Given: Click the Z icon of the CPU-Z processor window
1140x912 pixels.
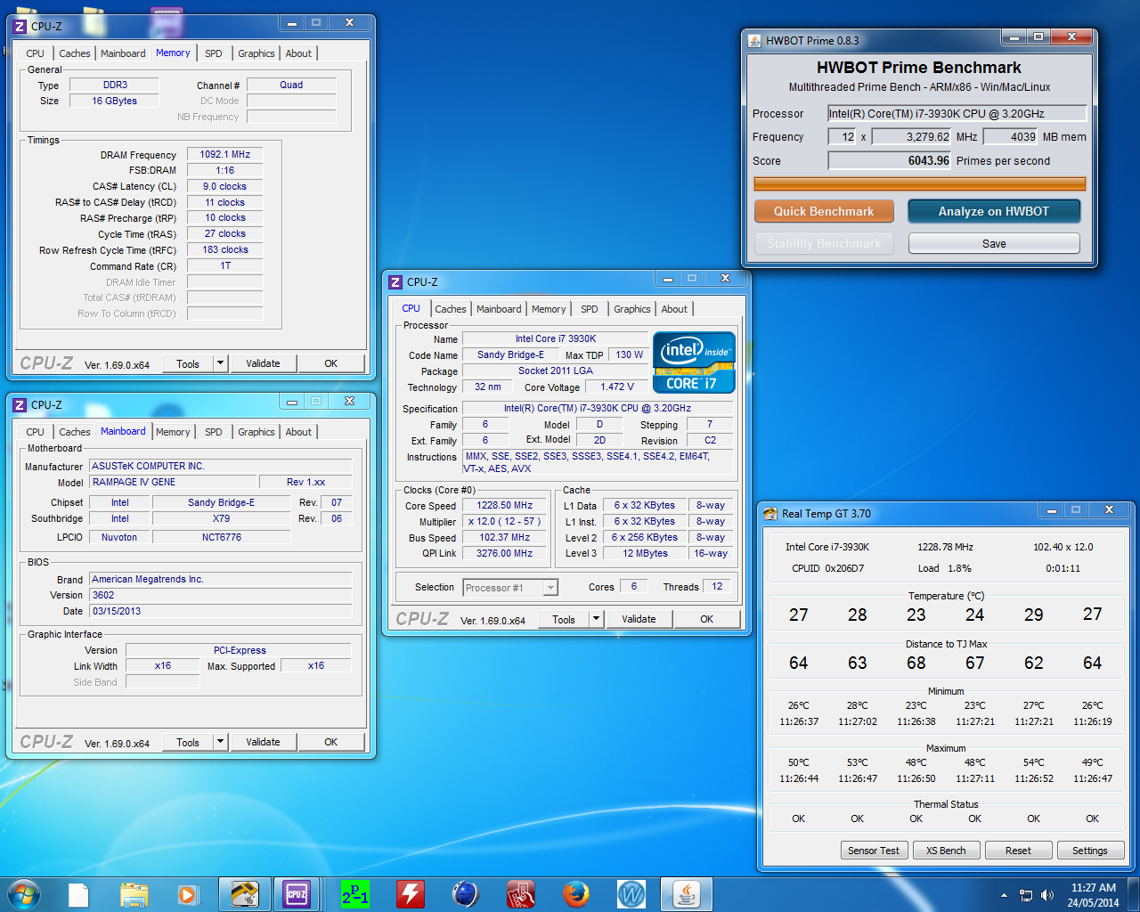Looking at the screenshot, I should pos(395,282).
